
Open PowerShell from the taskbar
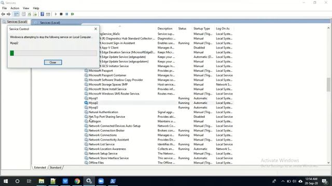tap(113, 181)
